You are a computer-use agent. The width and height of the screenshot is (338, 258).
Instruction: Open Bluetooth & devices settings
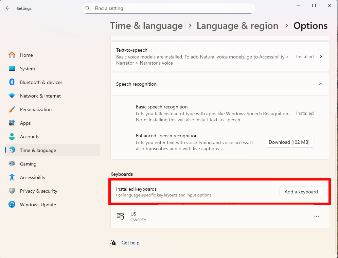click(41, 82)
